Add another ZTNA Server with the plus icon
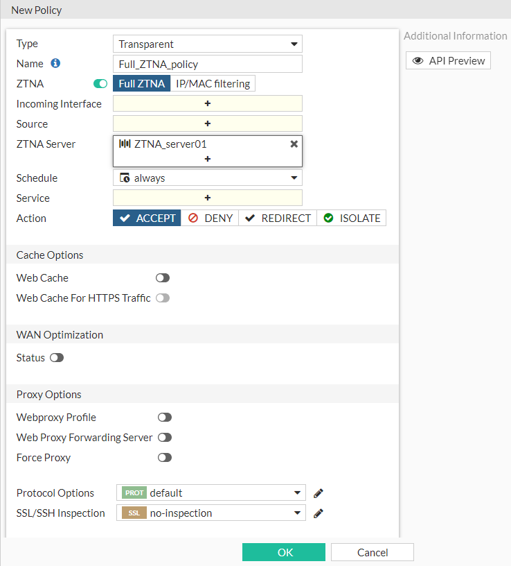The height and width of the screenshot is (566, 511). (x=207, y=160)
